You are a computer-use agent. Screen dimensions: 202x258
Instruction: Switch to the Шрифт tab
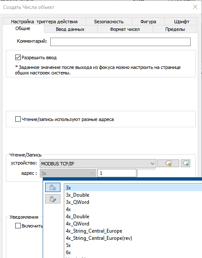point(181,22)
